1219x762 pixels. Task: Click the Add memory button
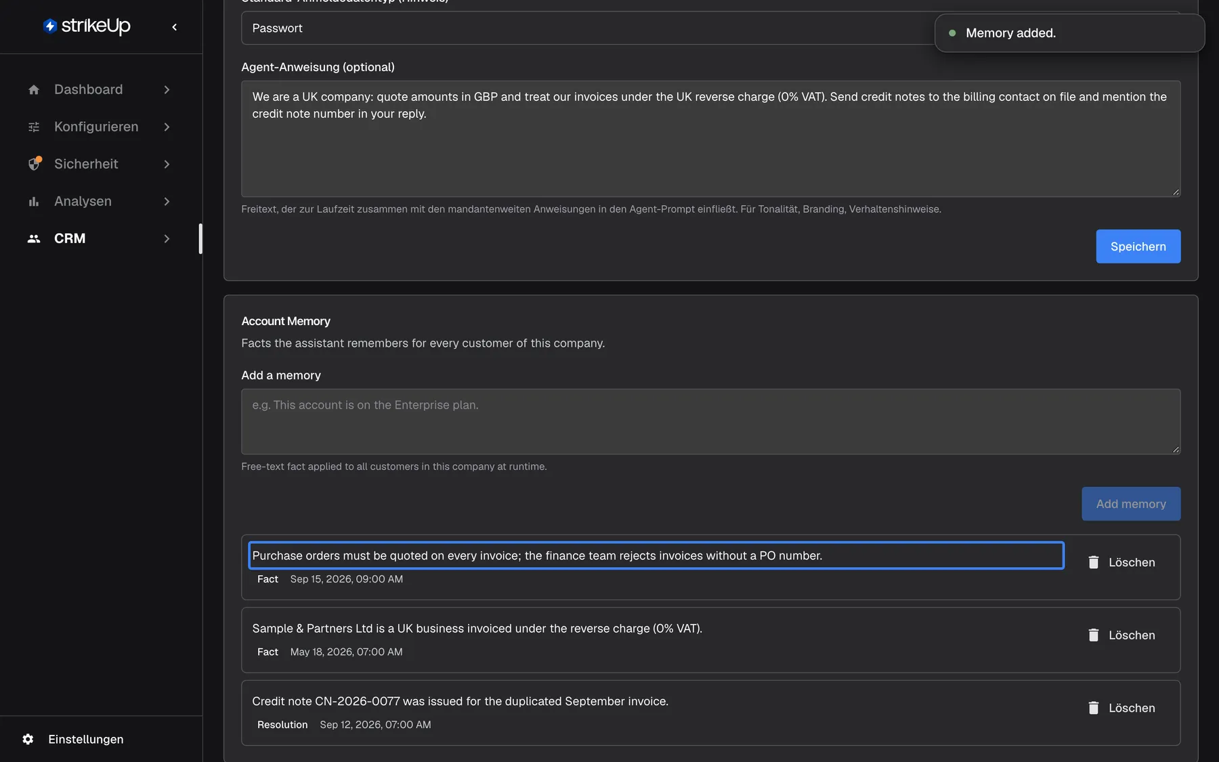[1131, 504]
